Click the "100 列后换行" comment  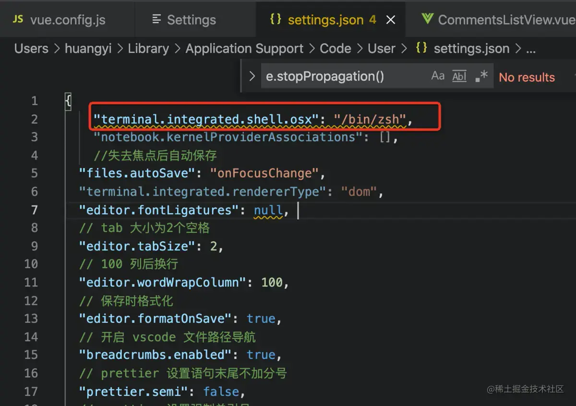coord(128,264)
